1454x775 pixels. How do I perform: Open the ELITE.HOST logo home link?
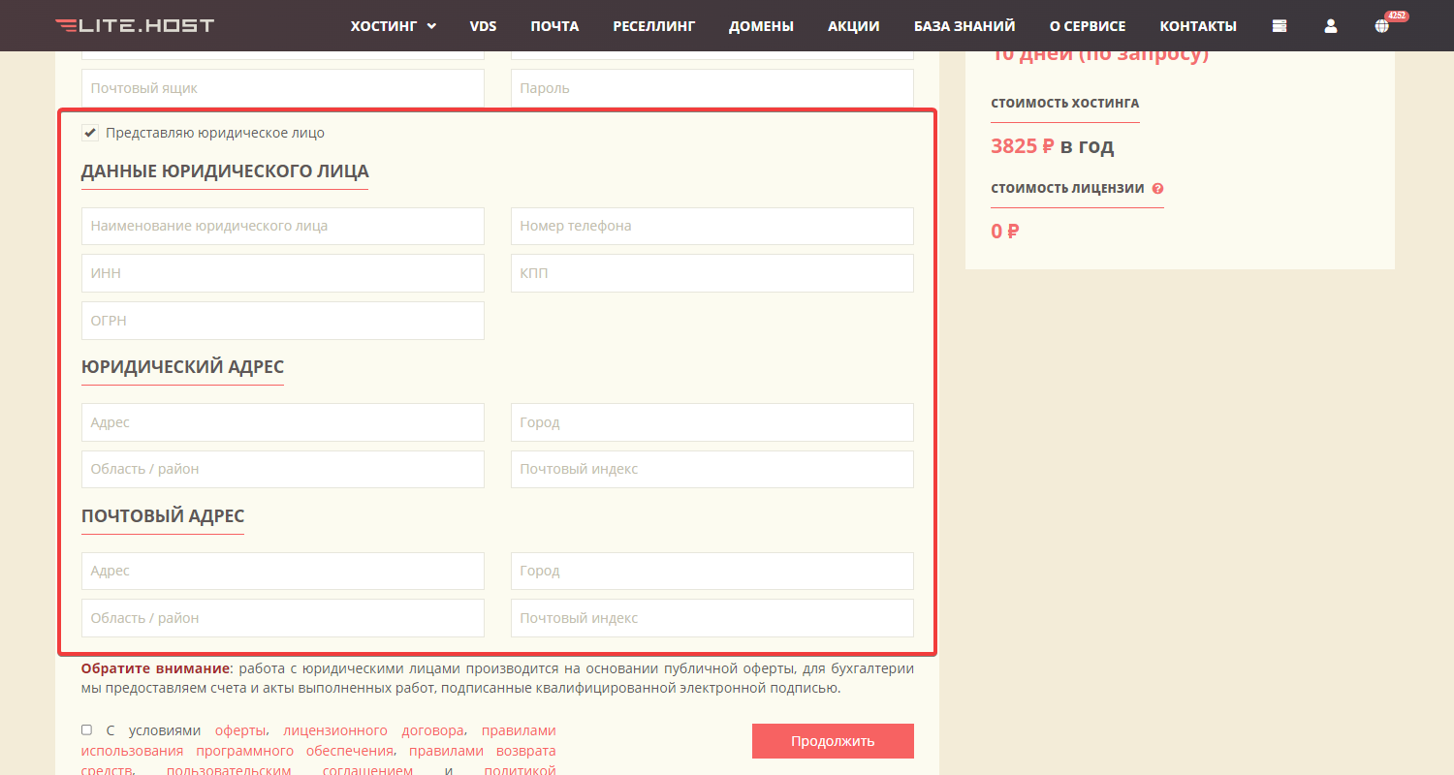tap(135, 25)
